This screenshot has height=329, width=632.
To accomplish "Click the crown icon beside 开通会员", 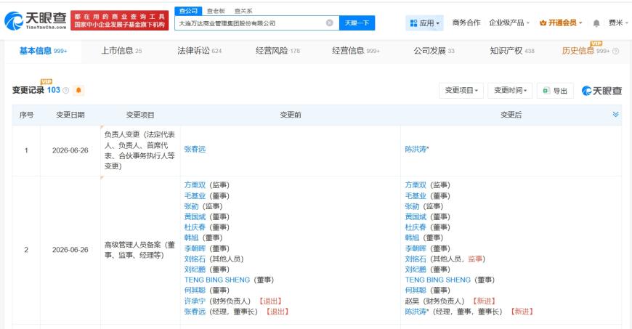I will click(x=543, y=23).
